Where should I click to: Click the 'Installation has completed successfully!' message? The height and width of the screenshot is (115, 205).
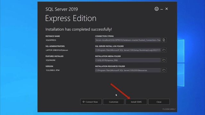click(78, 29)
